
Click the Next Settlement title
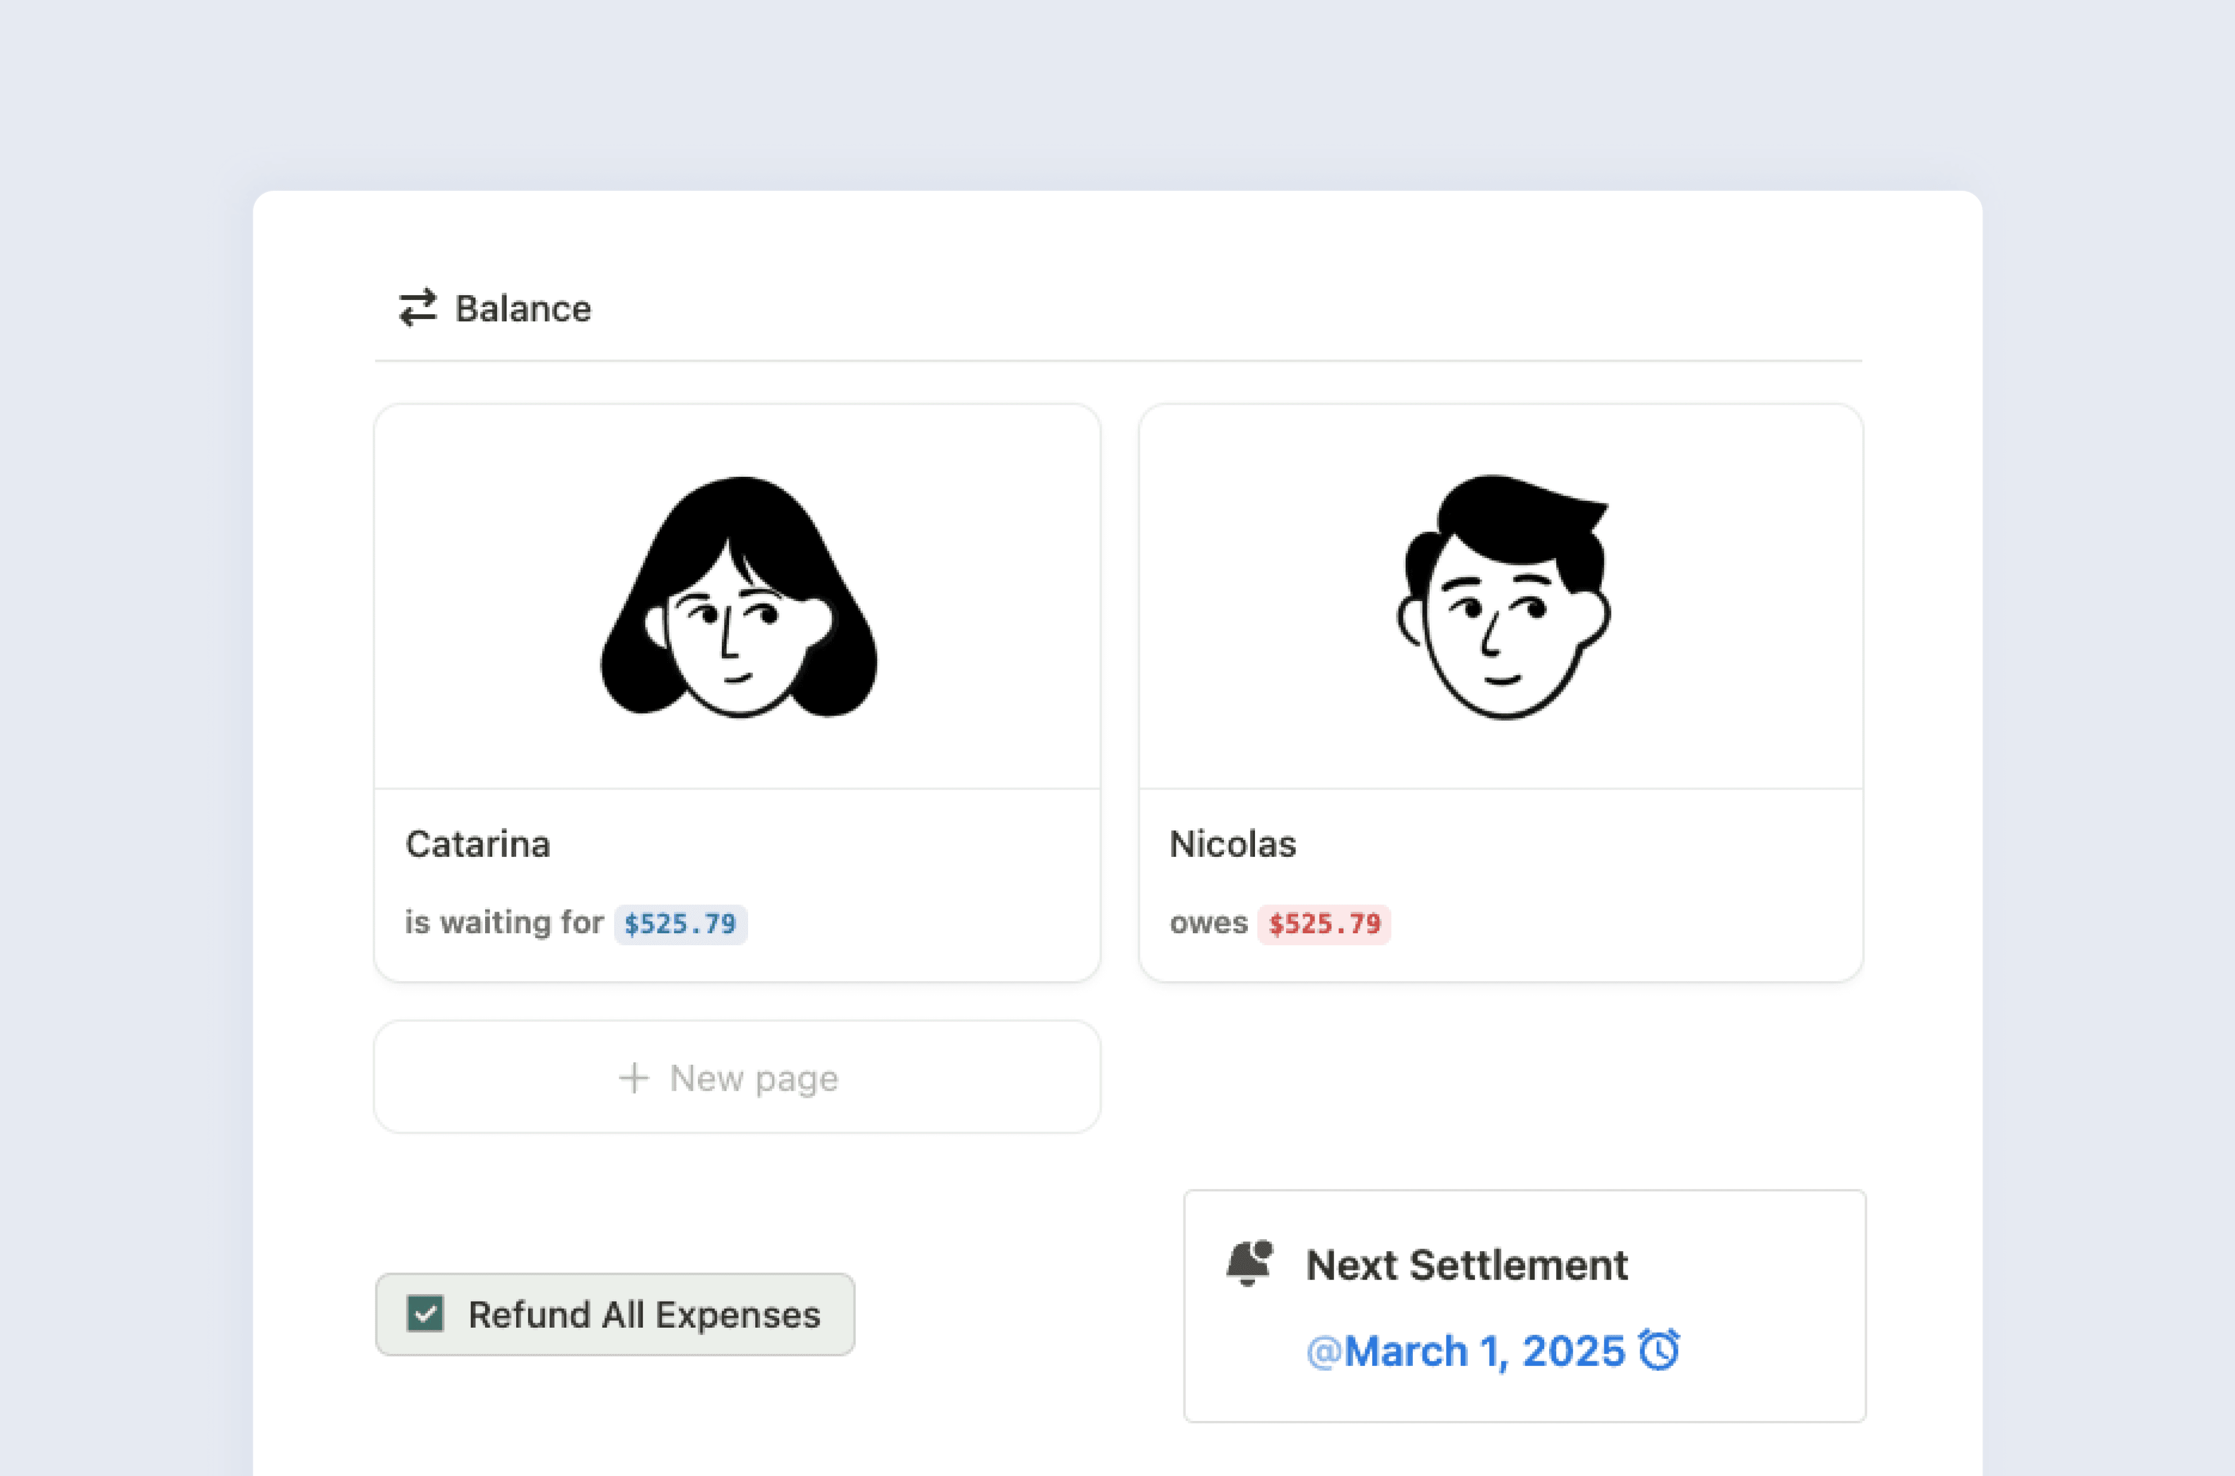coord(1467,1263)
